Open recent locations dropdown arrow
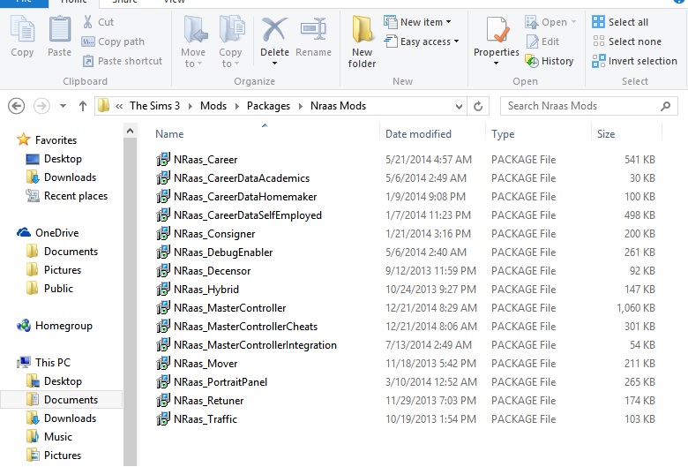The image size is (688, 467). tap(64, 106)
